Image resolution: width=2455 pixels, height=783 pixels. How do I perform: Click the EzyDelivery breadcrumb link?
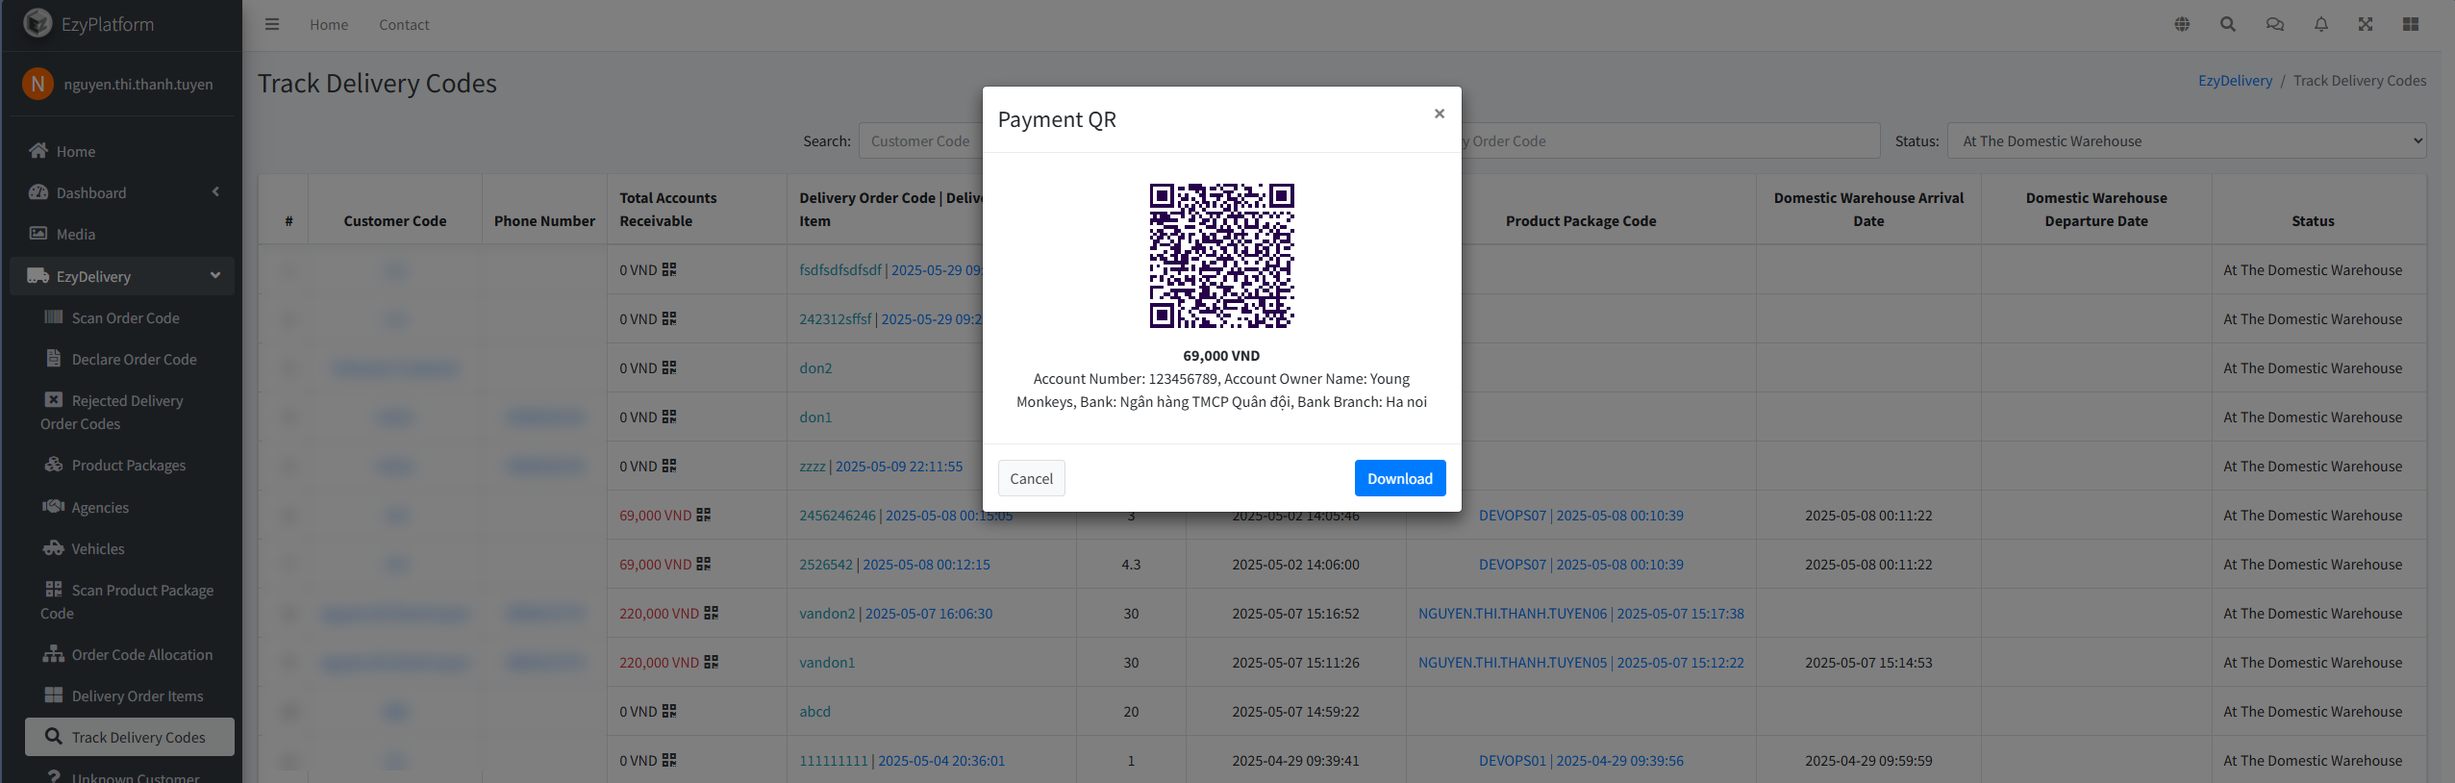click(x=2235, y=81)
